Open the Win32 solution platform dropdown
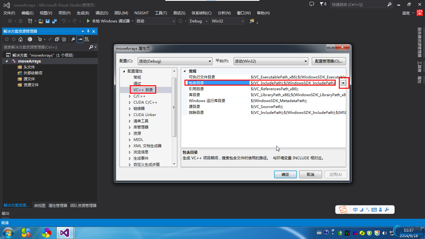 [x=228, y=21]
